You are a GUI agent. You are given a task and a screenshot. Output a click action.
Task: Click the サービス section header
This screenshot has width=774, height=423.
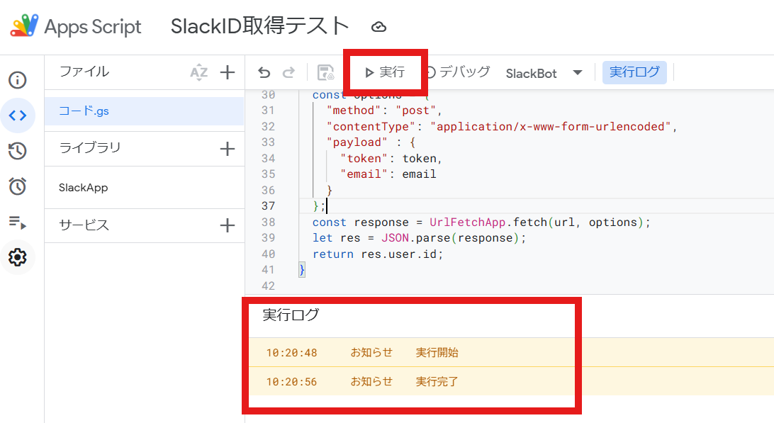(84, 225)
